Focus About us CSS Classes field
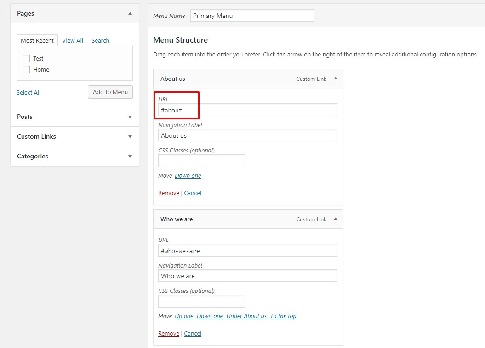Screen dimensions: 485x348 click(202, 161)
